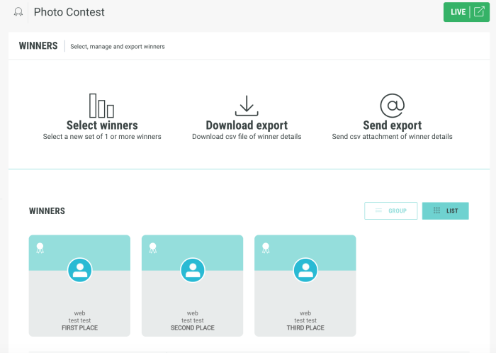
Task: Open the Select winners text link
Action: tap(102, 125)
